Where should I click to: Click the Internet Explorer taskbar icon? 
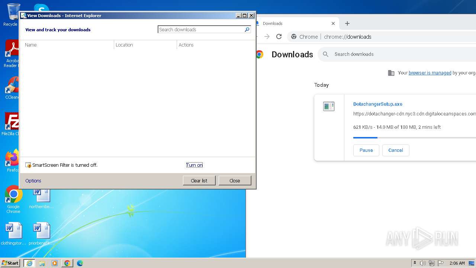pos(29,263)
